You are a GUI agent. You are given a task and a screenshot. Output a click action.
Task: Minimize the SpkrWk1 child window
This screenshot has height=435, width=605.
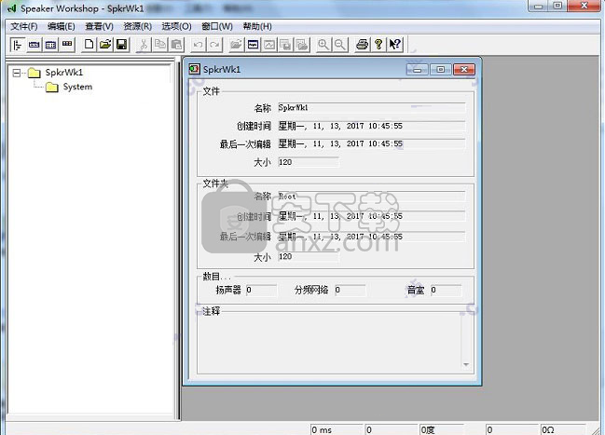(x=417, y=70)
